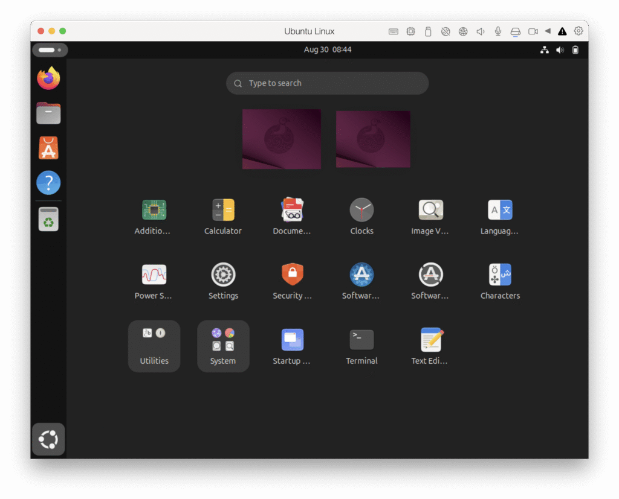Click the Show Apps Ubuntu button
Viewport: 619px width, 499px height.
(48, 439)
